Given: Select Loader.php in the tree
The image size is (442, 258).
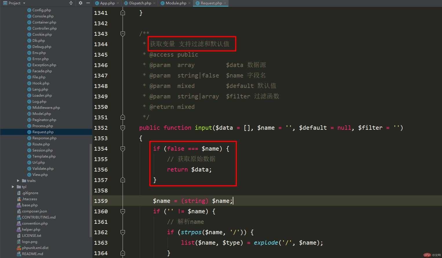Looking at the screenshot, I should [x=42, y=95].
